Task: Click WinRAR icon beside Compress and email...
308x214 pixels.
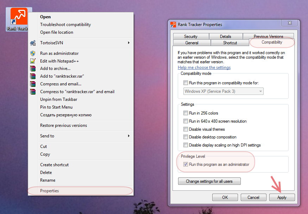Action: (x=33, y=84)
